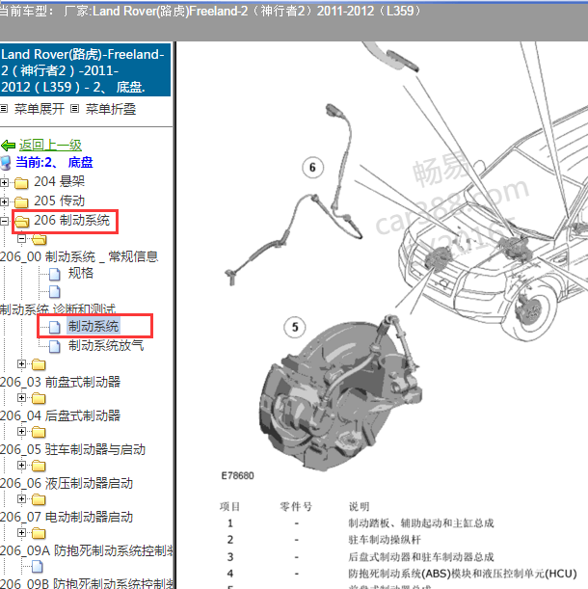This screenshot has height=589, width=588.
Task: Expand the 206_09A 防抱死制动系统控制 folder
Action: [x=21, y=533]
